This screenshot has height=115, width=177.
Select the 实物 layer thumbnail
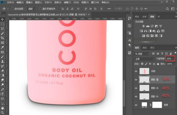(x=144, y=71)
